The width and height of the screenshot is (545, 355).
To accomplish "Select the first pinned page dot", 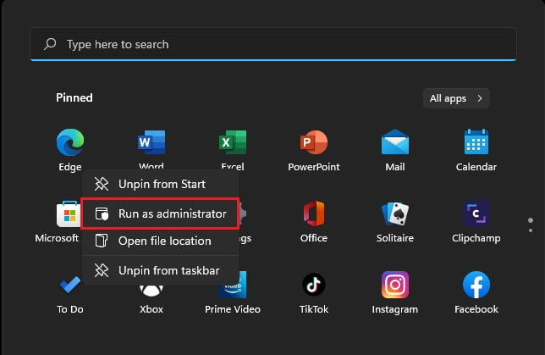I will click(531, 220).
